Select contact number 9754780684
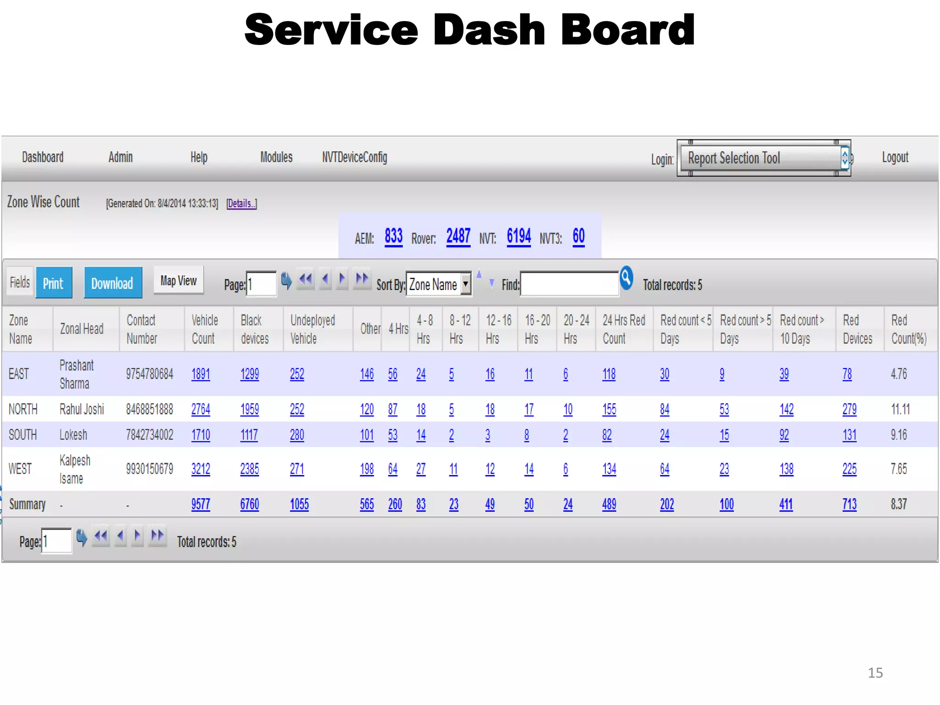This screenshot has width=940, height=705. click(x=150, y=374)
